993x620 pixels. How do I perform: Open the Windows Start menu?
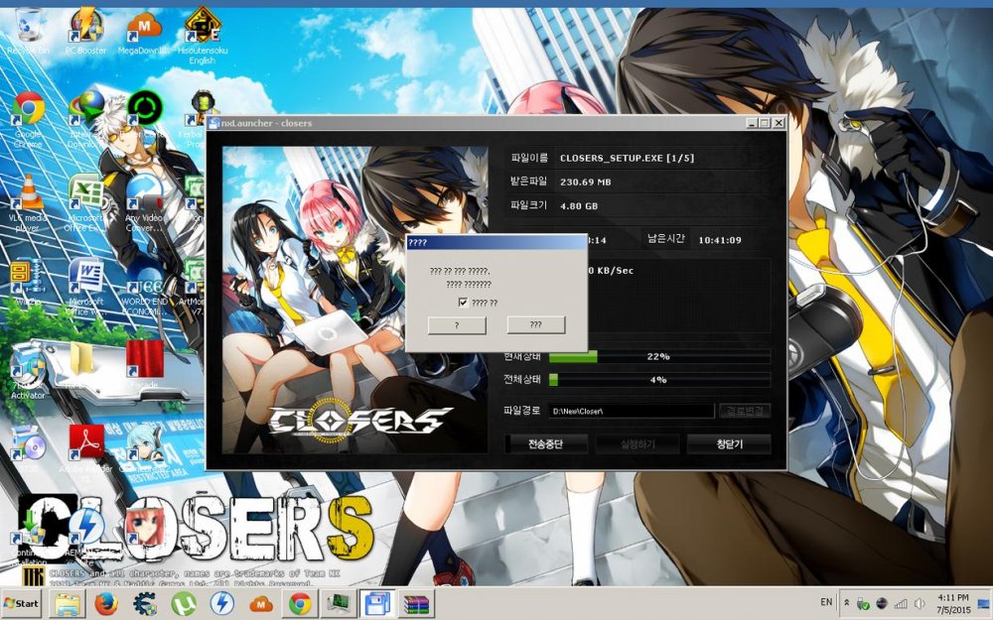click(x=22, y=603)
